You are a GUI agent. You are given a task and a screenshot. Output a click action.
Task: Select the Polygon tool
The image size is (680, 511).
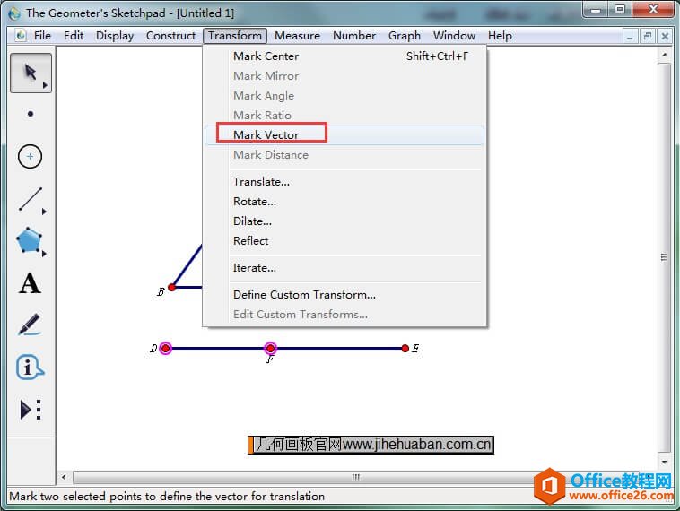point(29,239)
